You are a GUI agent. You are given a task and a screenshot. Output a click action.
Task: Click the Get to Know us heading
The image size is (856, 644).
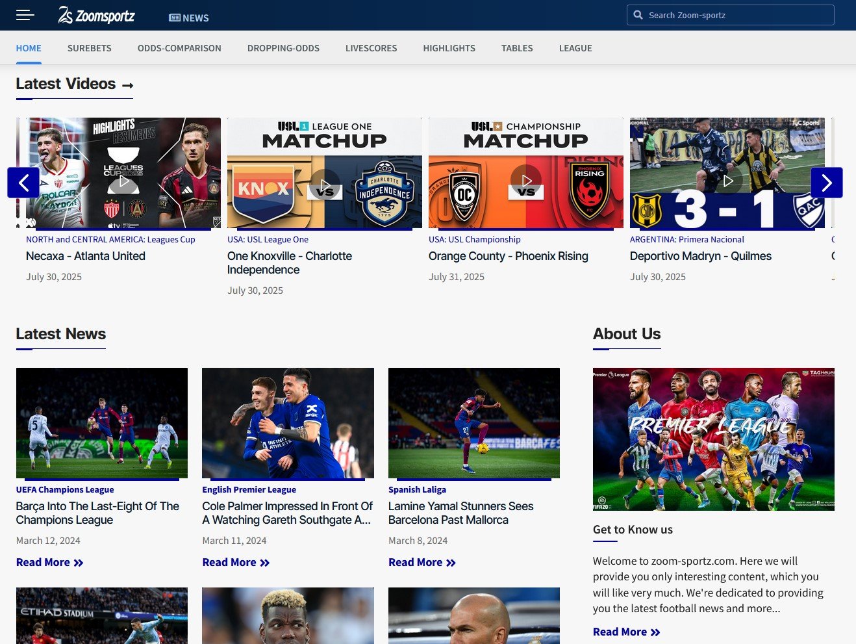[x=633, y=530]
